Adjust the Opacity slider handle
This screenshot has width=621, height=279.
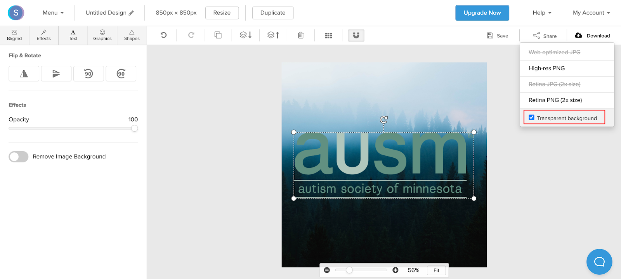tap(134, 128)
